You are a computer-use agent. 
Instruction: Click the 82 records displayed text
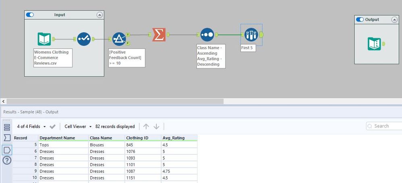(x=115, y=126)
